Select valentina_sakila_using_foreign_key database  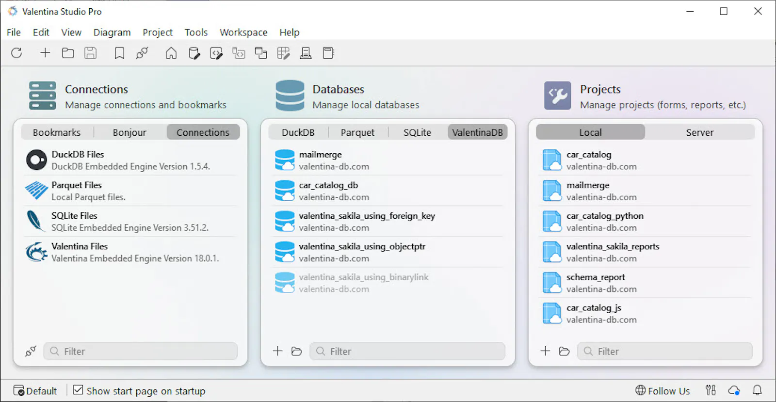point(388,221)
